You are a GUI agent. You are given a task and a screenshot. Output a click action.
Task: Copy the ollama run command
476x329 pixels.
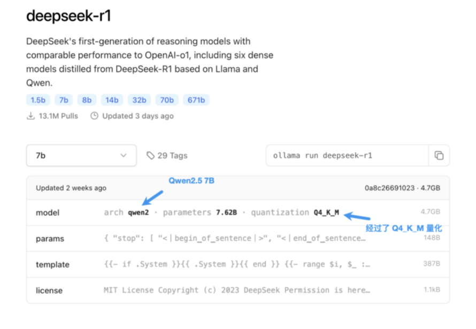click(439, 156)
